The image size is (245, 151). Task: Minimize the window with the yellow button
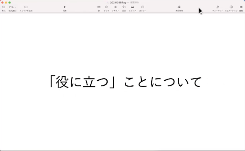pyautogui.click(x=6, y=2)
